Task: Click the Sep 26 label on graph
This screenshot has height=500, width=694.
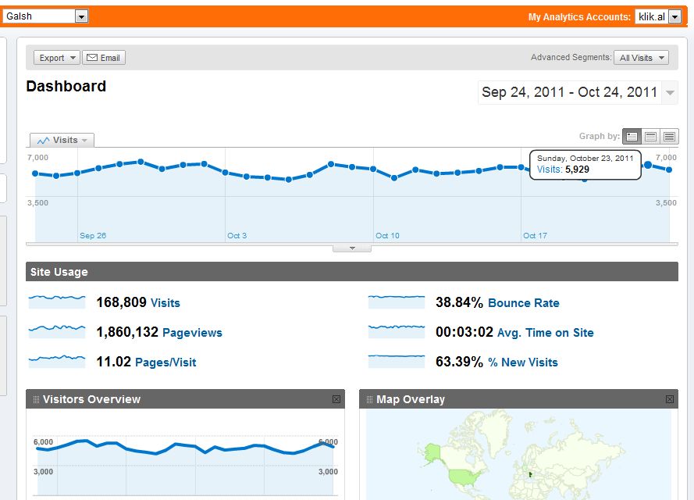Action: coord(93,236)
